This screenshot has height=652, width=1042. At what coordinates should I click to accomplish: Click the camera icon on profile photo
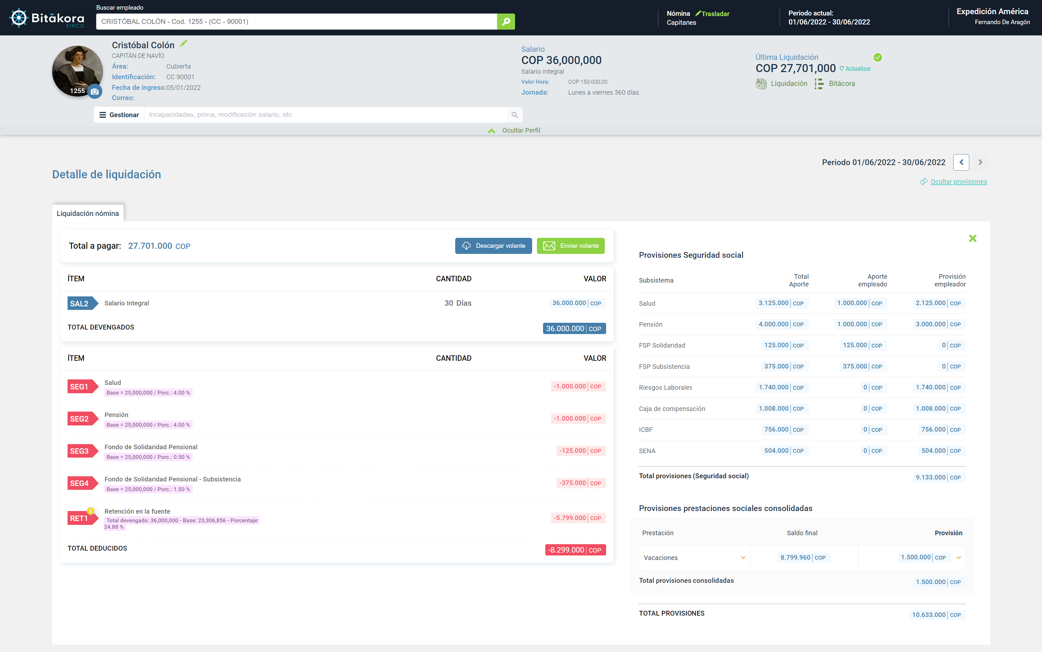tap(95, 91)
